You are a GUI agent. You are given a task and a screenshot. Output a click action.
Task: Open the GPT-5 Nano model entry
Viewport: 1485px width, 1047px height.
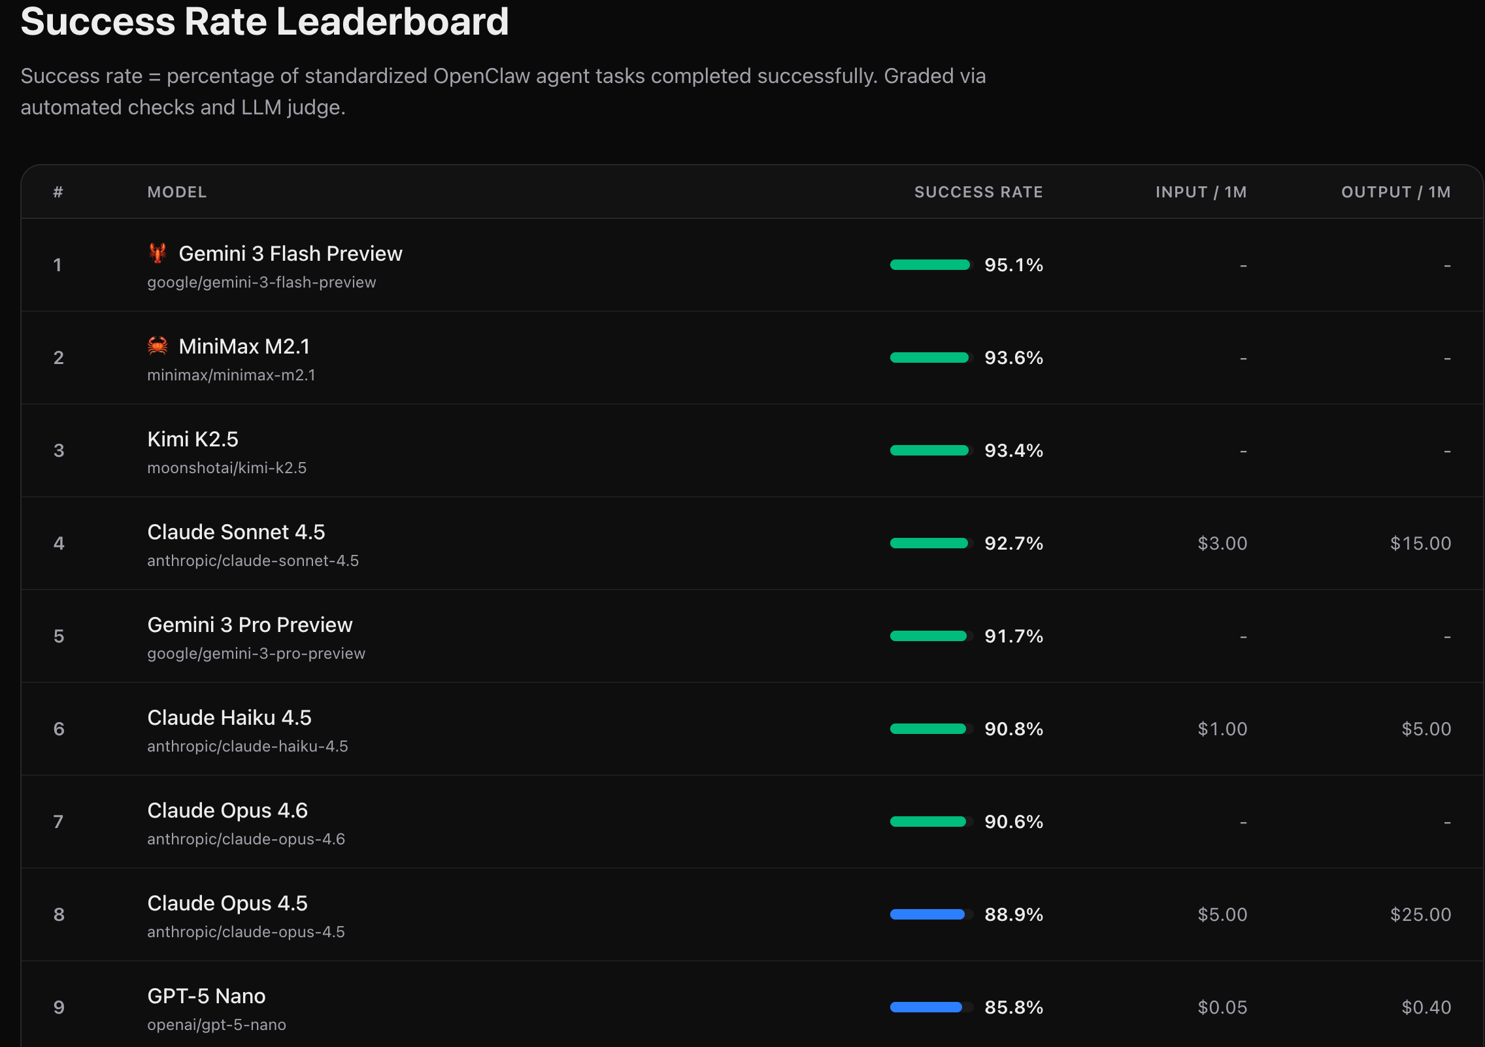point(207,996)
